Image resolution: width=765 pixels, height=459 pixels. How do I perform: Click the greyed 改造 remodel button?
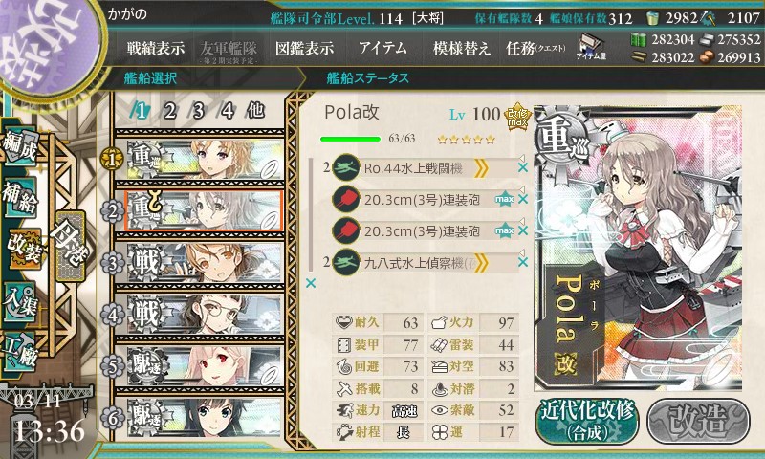(699, 421)
